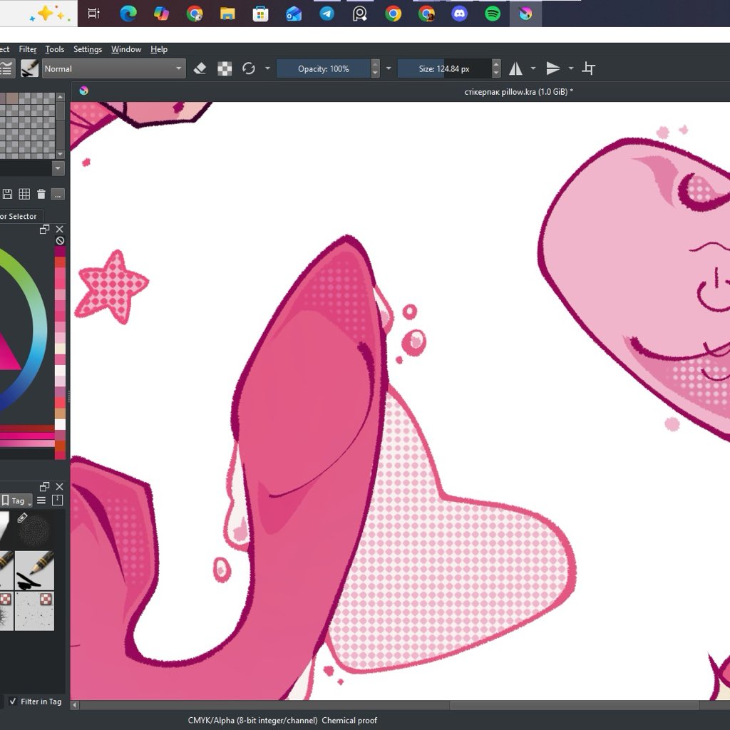Screen dimensions: 730x730
Task: Pick the dark magenta swatch in color history
Action: point(60,251)
